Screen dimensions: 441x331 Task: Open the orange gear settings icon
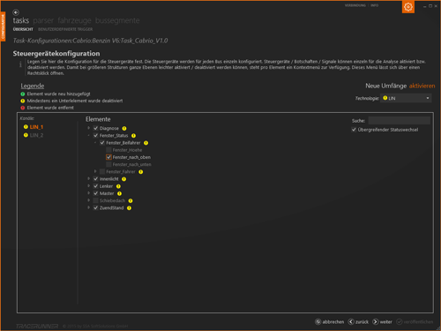[408, 7]
